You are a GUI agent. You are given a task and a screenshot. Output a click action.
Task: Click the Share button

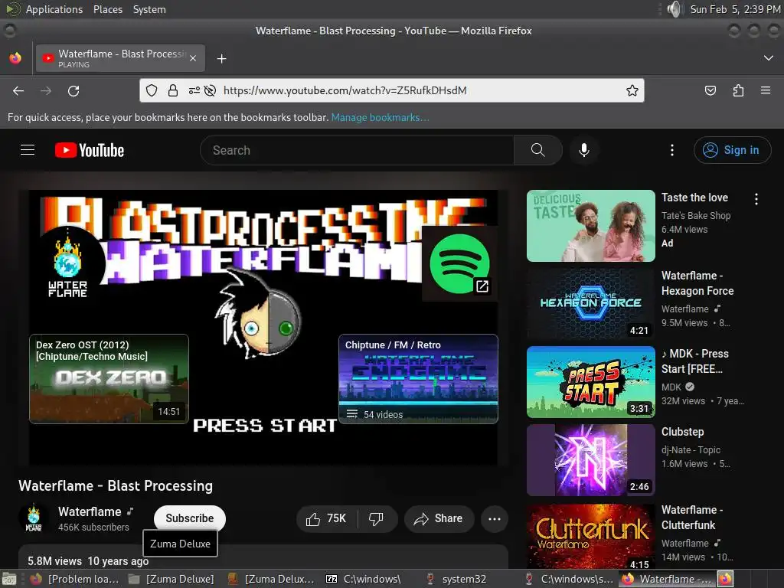pyautogui.click(x=439, y=519)
